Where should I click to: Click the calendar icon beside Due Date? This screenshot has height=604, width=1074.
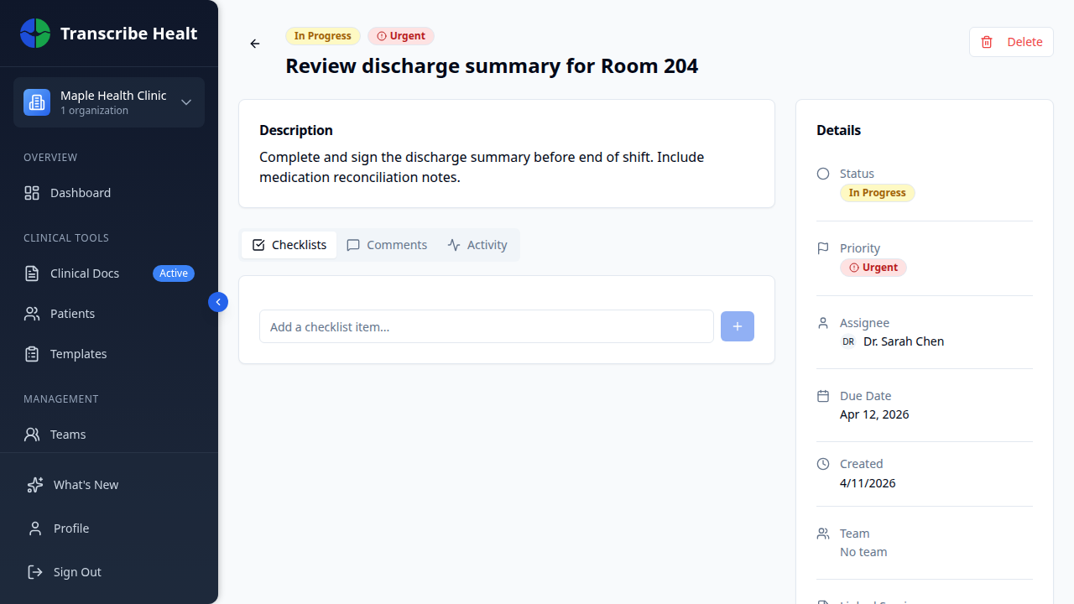tap(822, 394)
